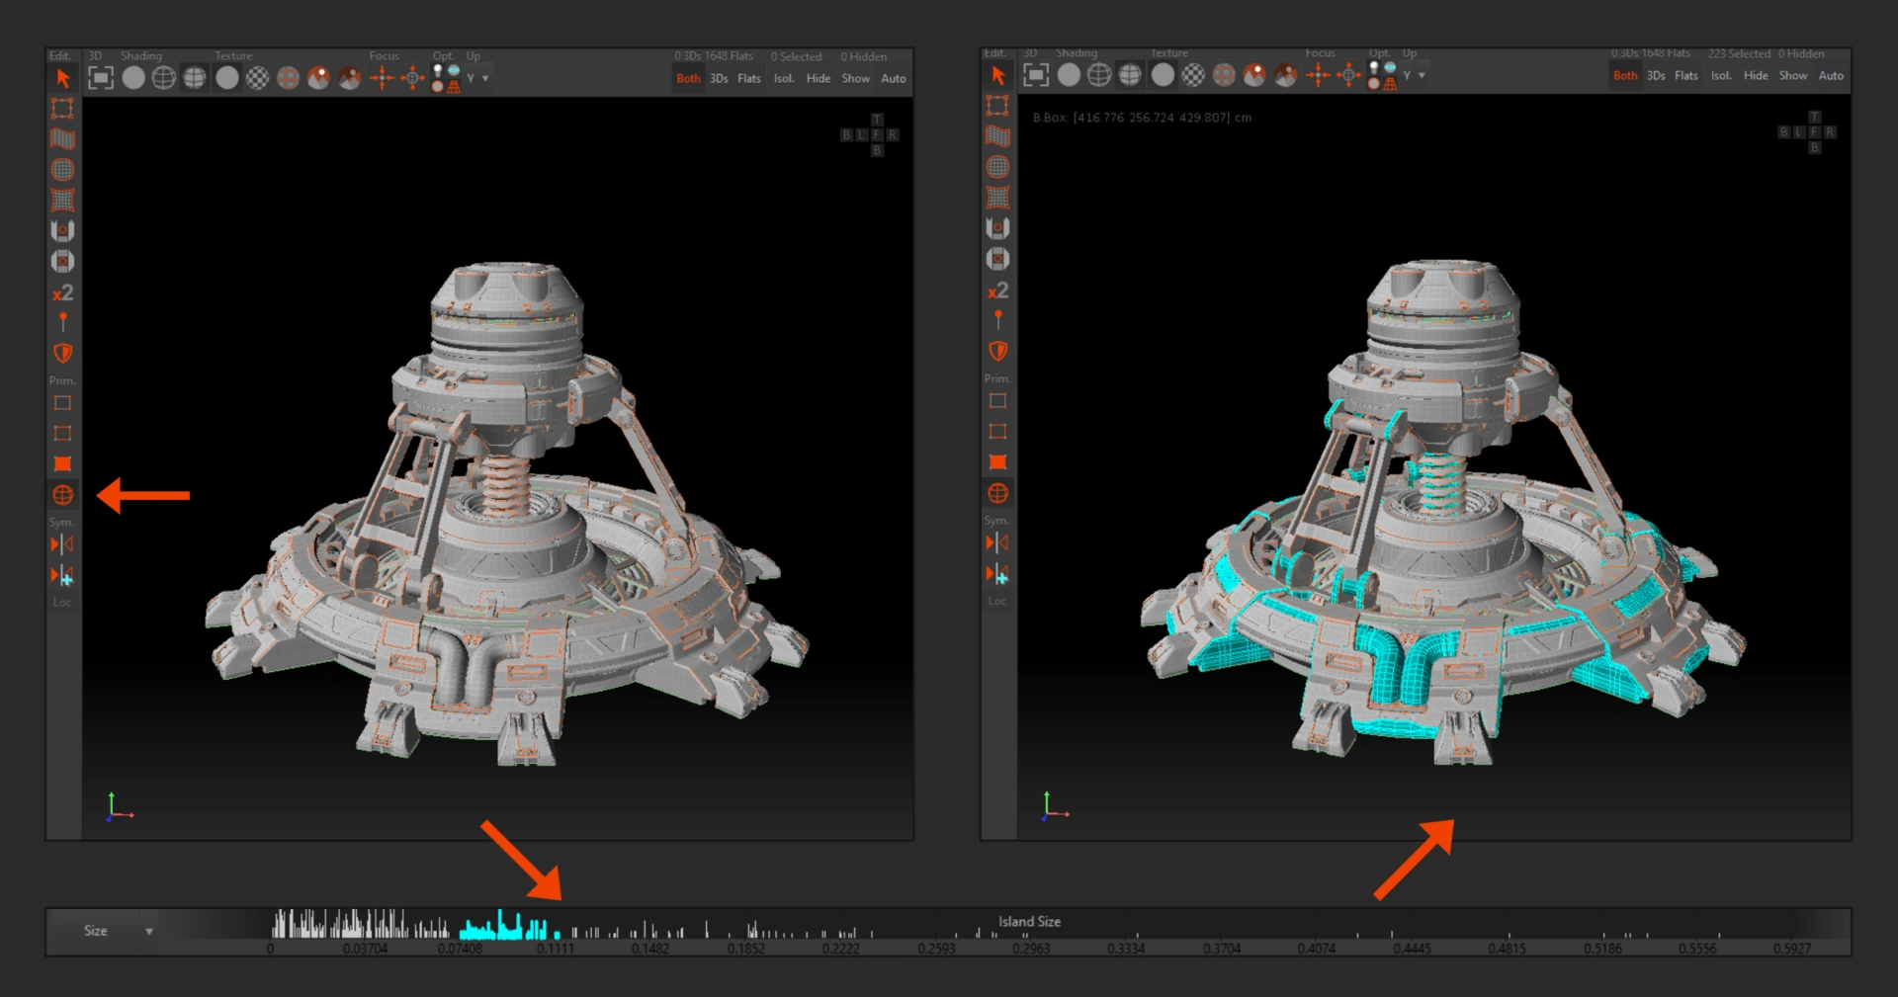Click the filled square primitive icon in left sidebar

(62, 463)
